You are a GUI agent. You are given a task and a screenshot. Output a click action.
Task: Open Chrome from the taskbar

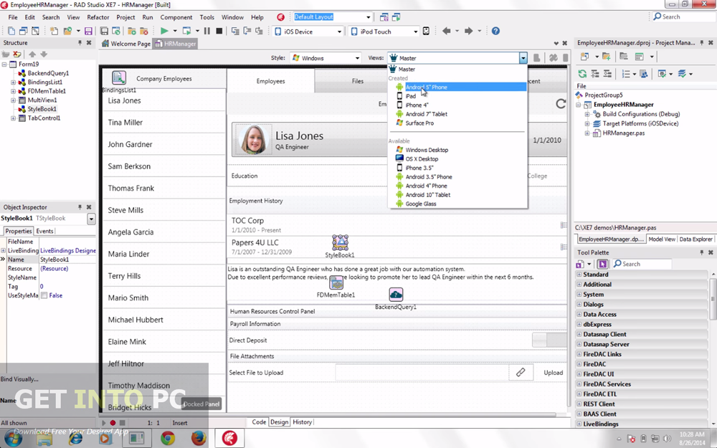pos(168,439)
